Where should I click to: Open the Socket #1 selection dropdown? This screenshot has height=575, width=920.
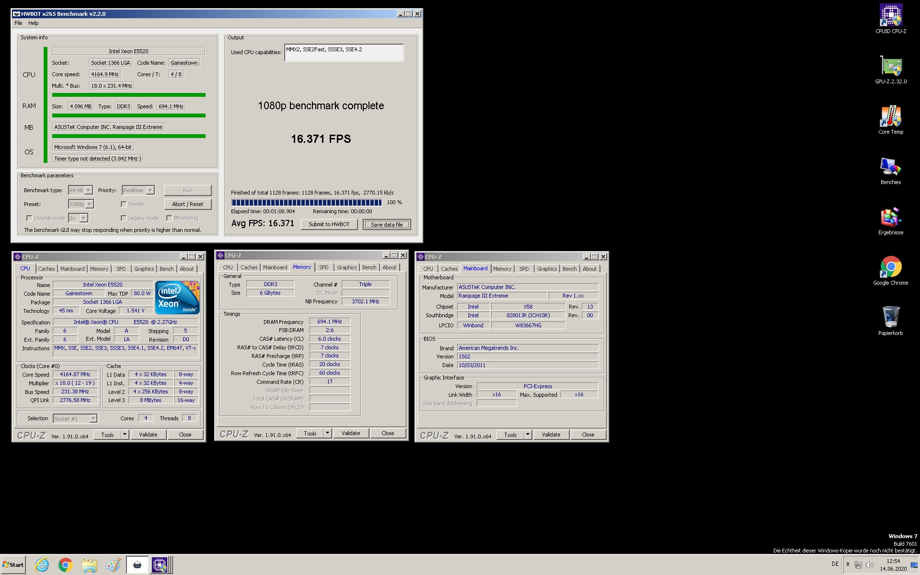pyautogui.click(x=93, y=419)
